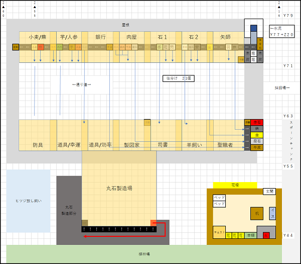Click the 小麦/蕪 section heading
The height and width of the screenshot is (264, 301).
point(38,37)
